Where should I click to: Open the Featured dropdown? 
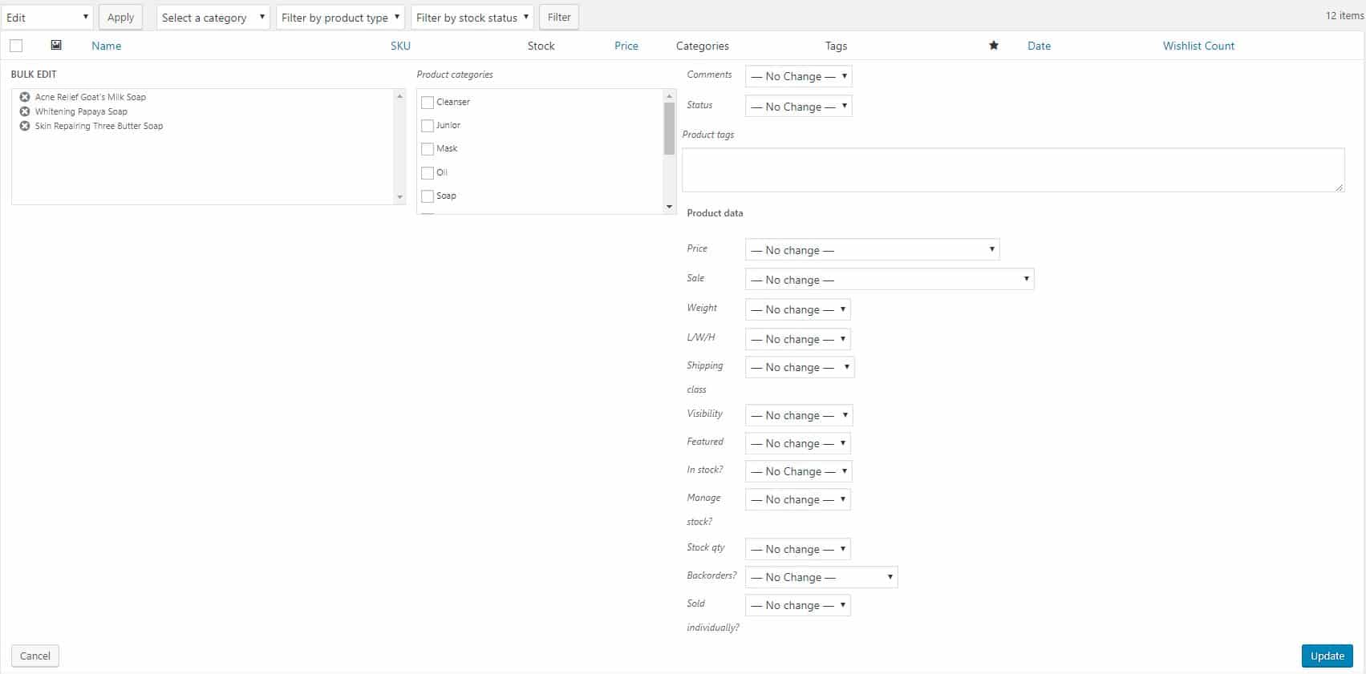point(797,443)
